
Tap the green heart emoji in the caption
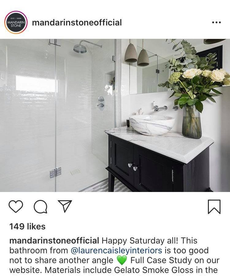122,260
